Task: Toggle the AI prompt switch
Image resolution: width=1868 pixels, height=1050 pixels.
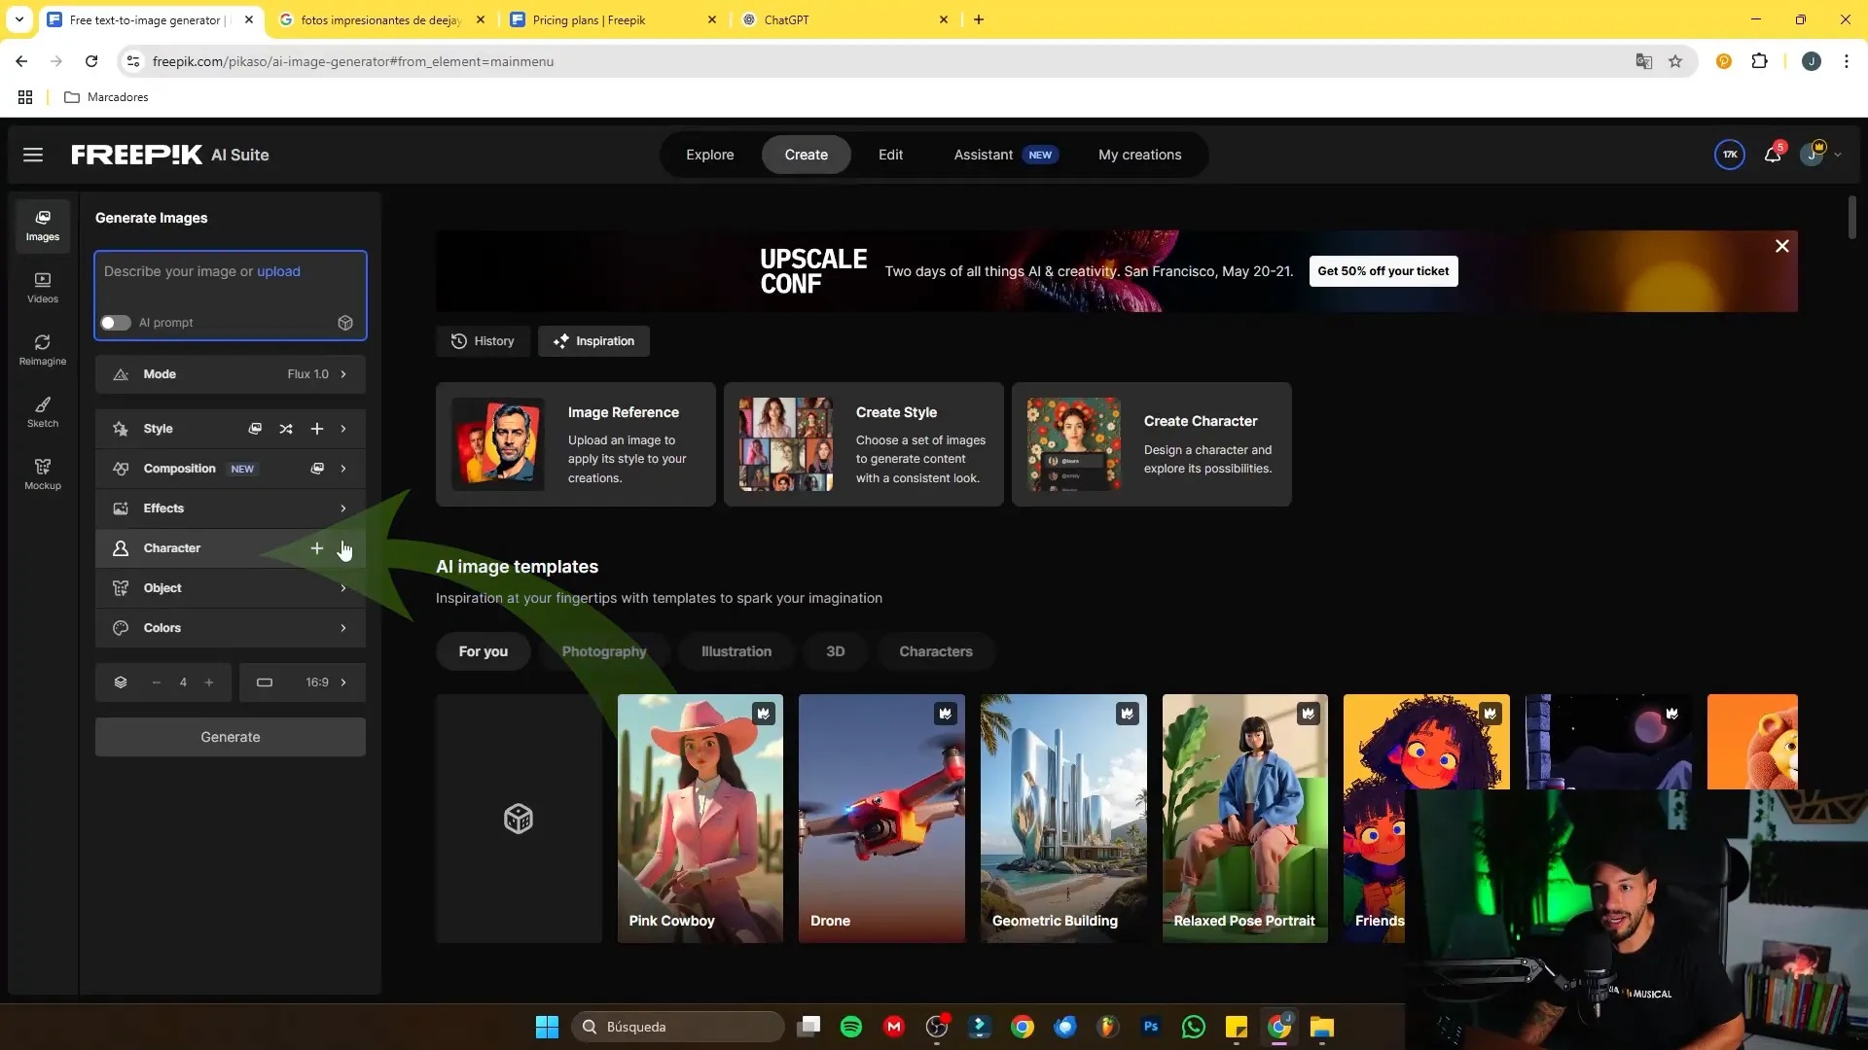Action: 116,323
